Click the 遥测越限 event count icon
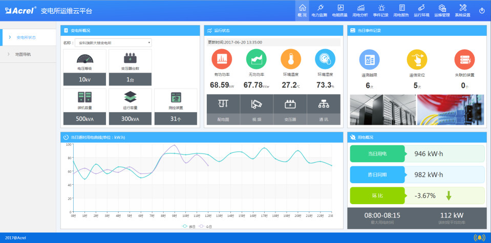 pos(369,59)
